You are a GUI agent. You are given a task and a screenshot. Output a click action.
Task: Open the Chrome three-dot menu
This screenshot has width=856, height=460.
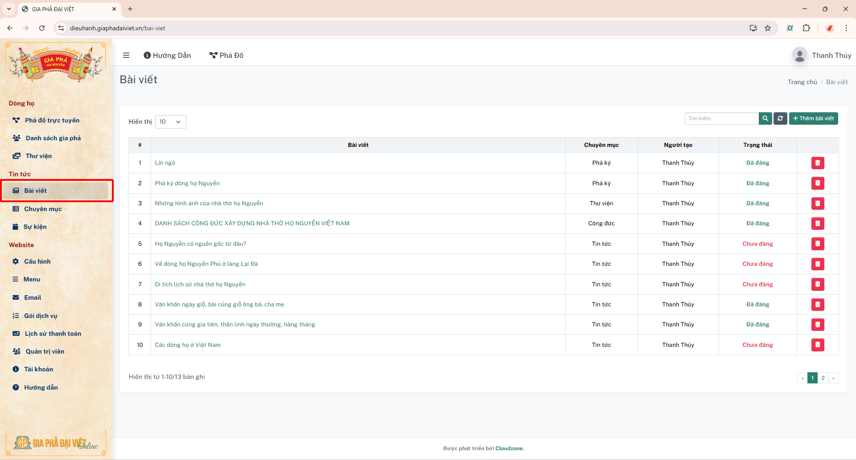[x=846, y=28]
